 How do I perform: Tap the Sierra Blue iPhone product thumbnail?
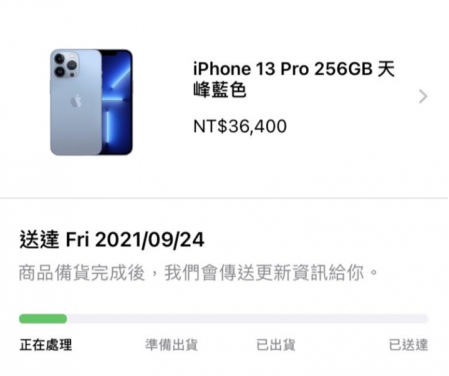[x=92, y=102]
